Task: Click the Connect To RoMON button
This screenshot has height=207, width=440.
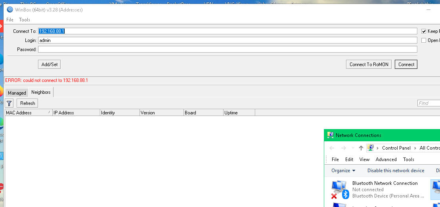Action: point(369,65)
